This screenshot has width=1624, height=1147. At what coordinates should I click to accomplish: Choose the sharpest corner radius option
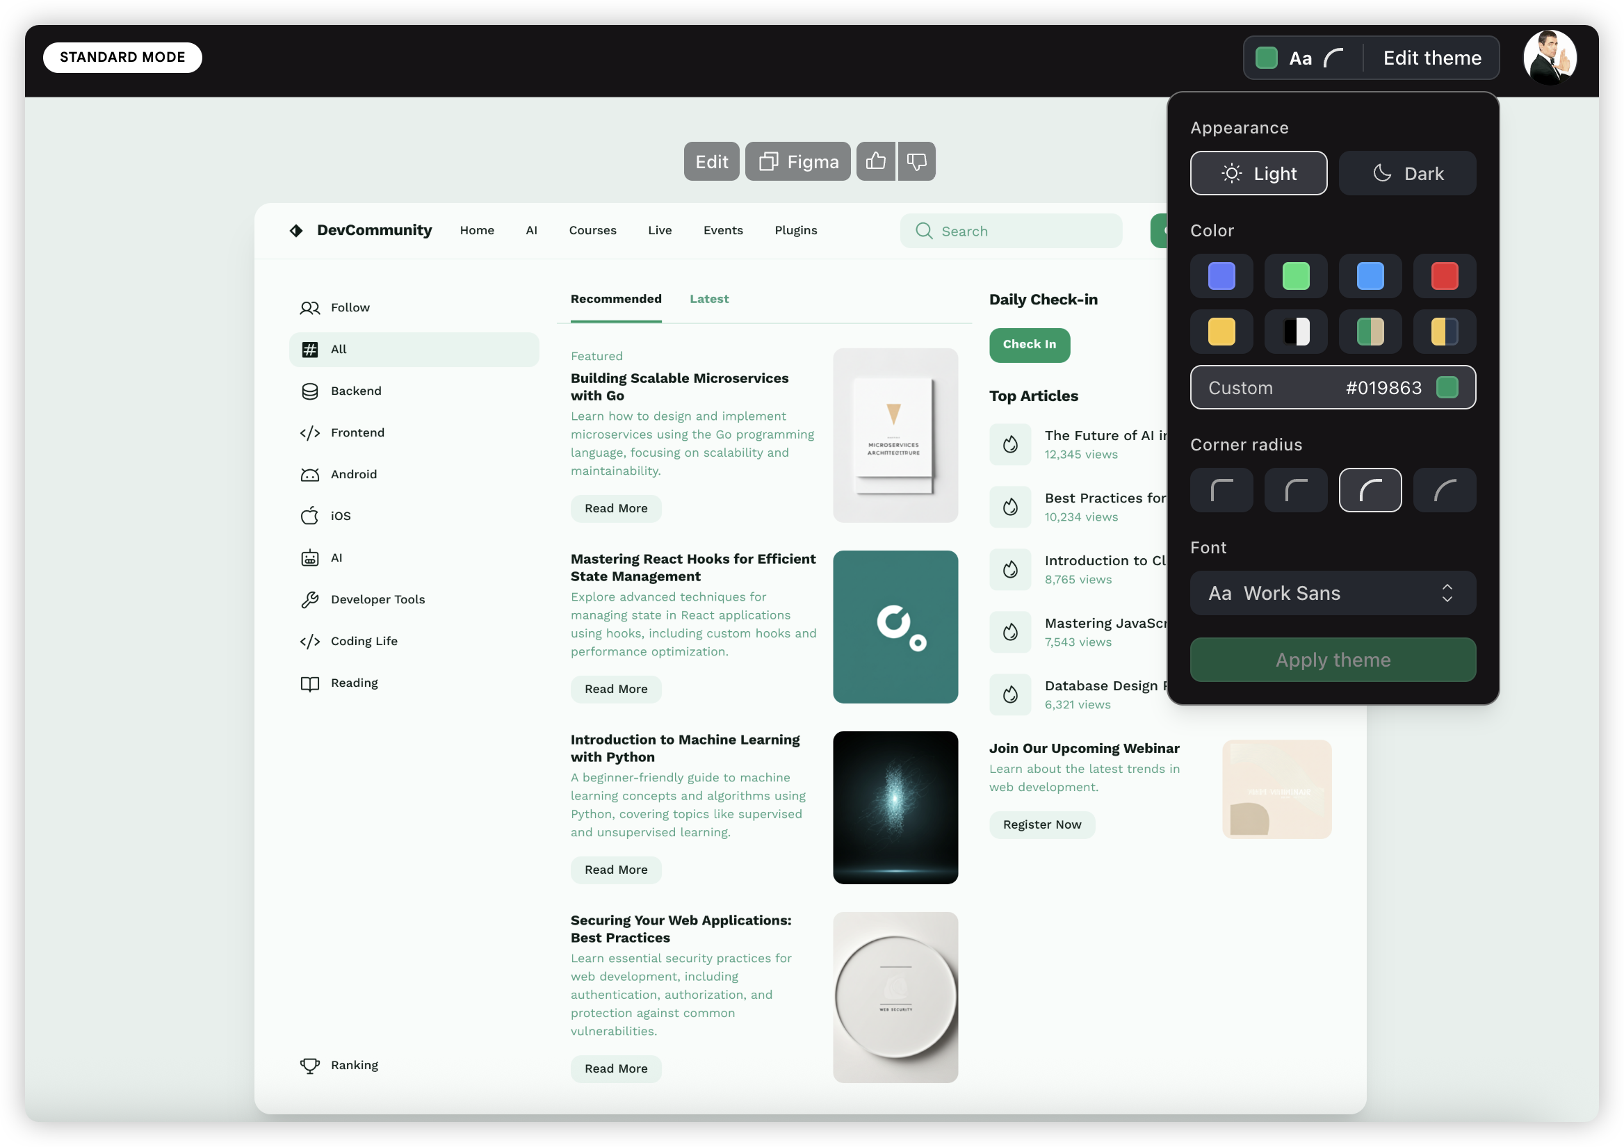(x=1221, y=490)
